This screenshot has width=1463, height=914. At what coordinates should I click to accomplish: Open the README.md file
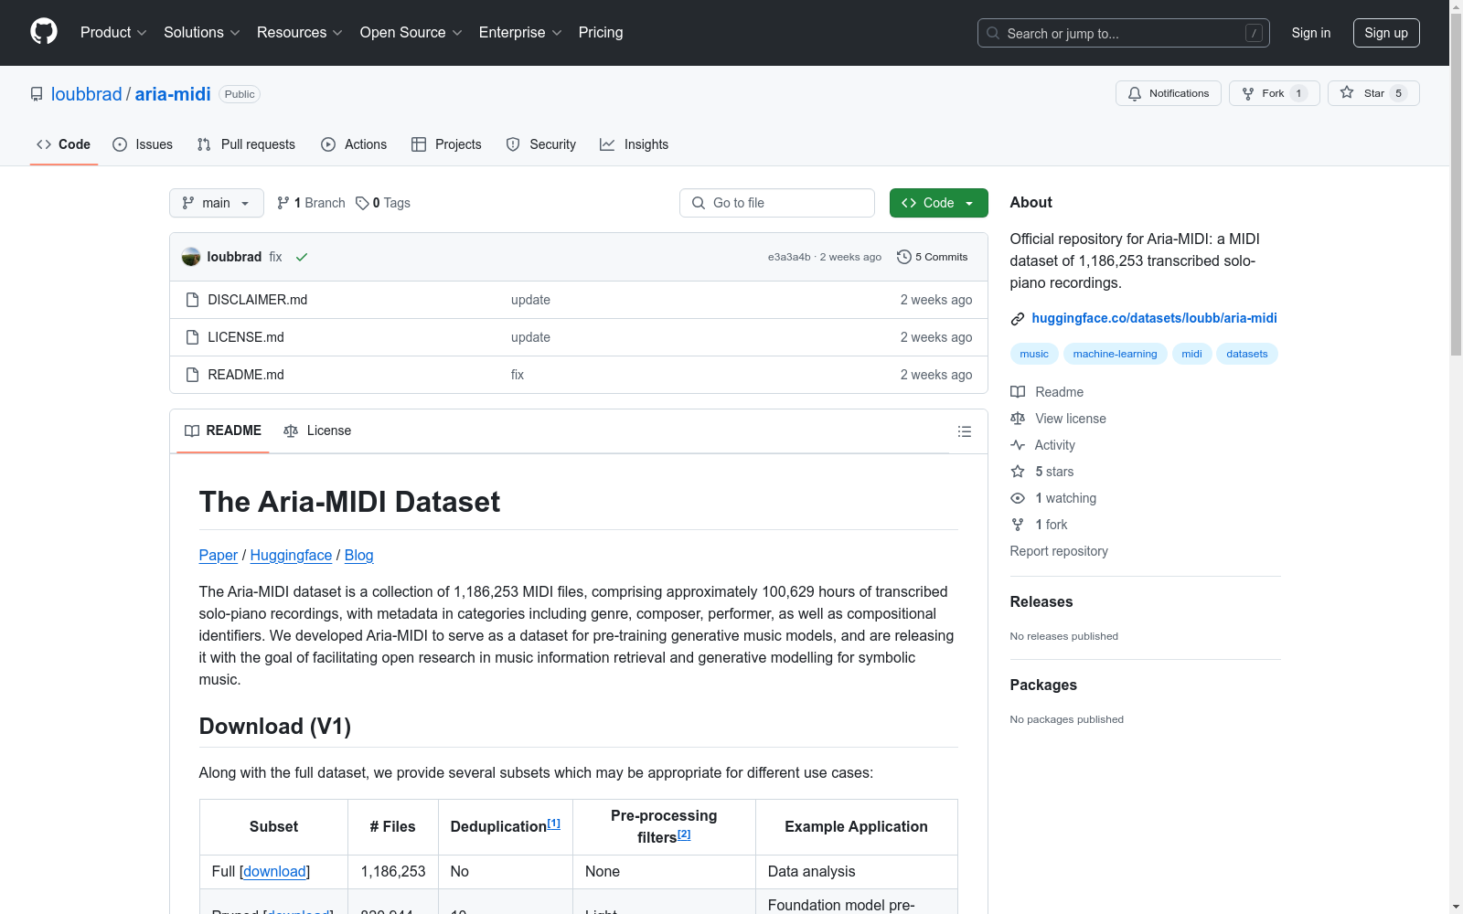(x=246, y=375)
